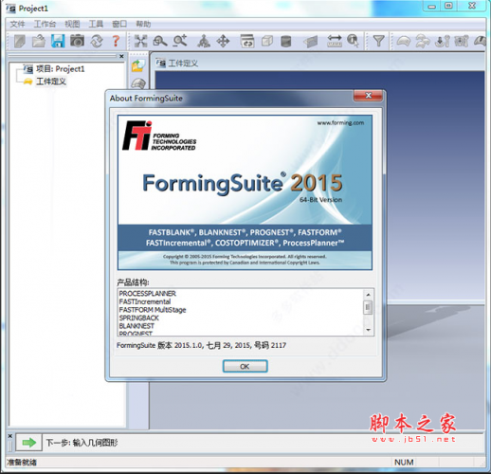Viewport: 491px width, 474px height.
Task: Click the view swap window icon
Action: (247, 42)
